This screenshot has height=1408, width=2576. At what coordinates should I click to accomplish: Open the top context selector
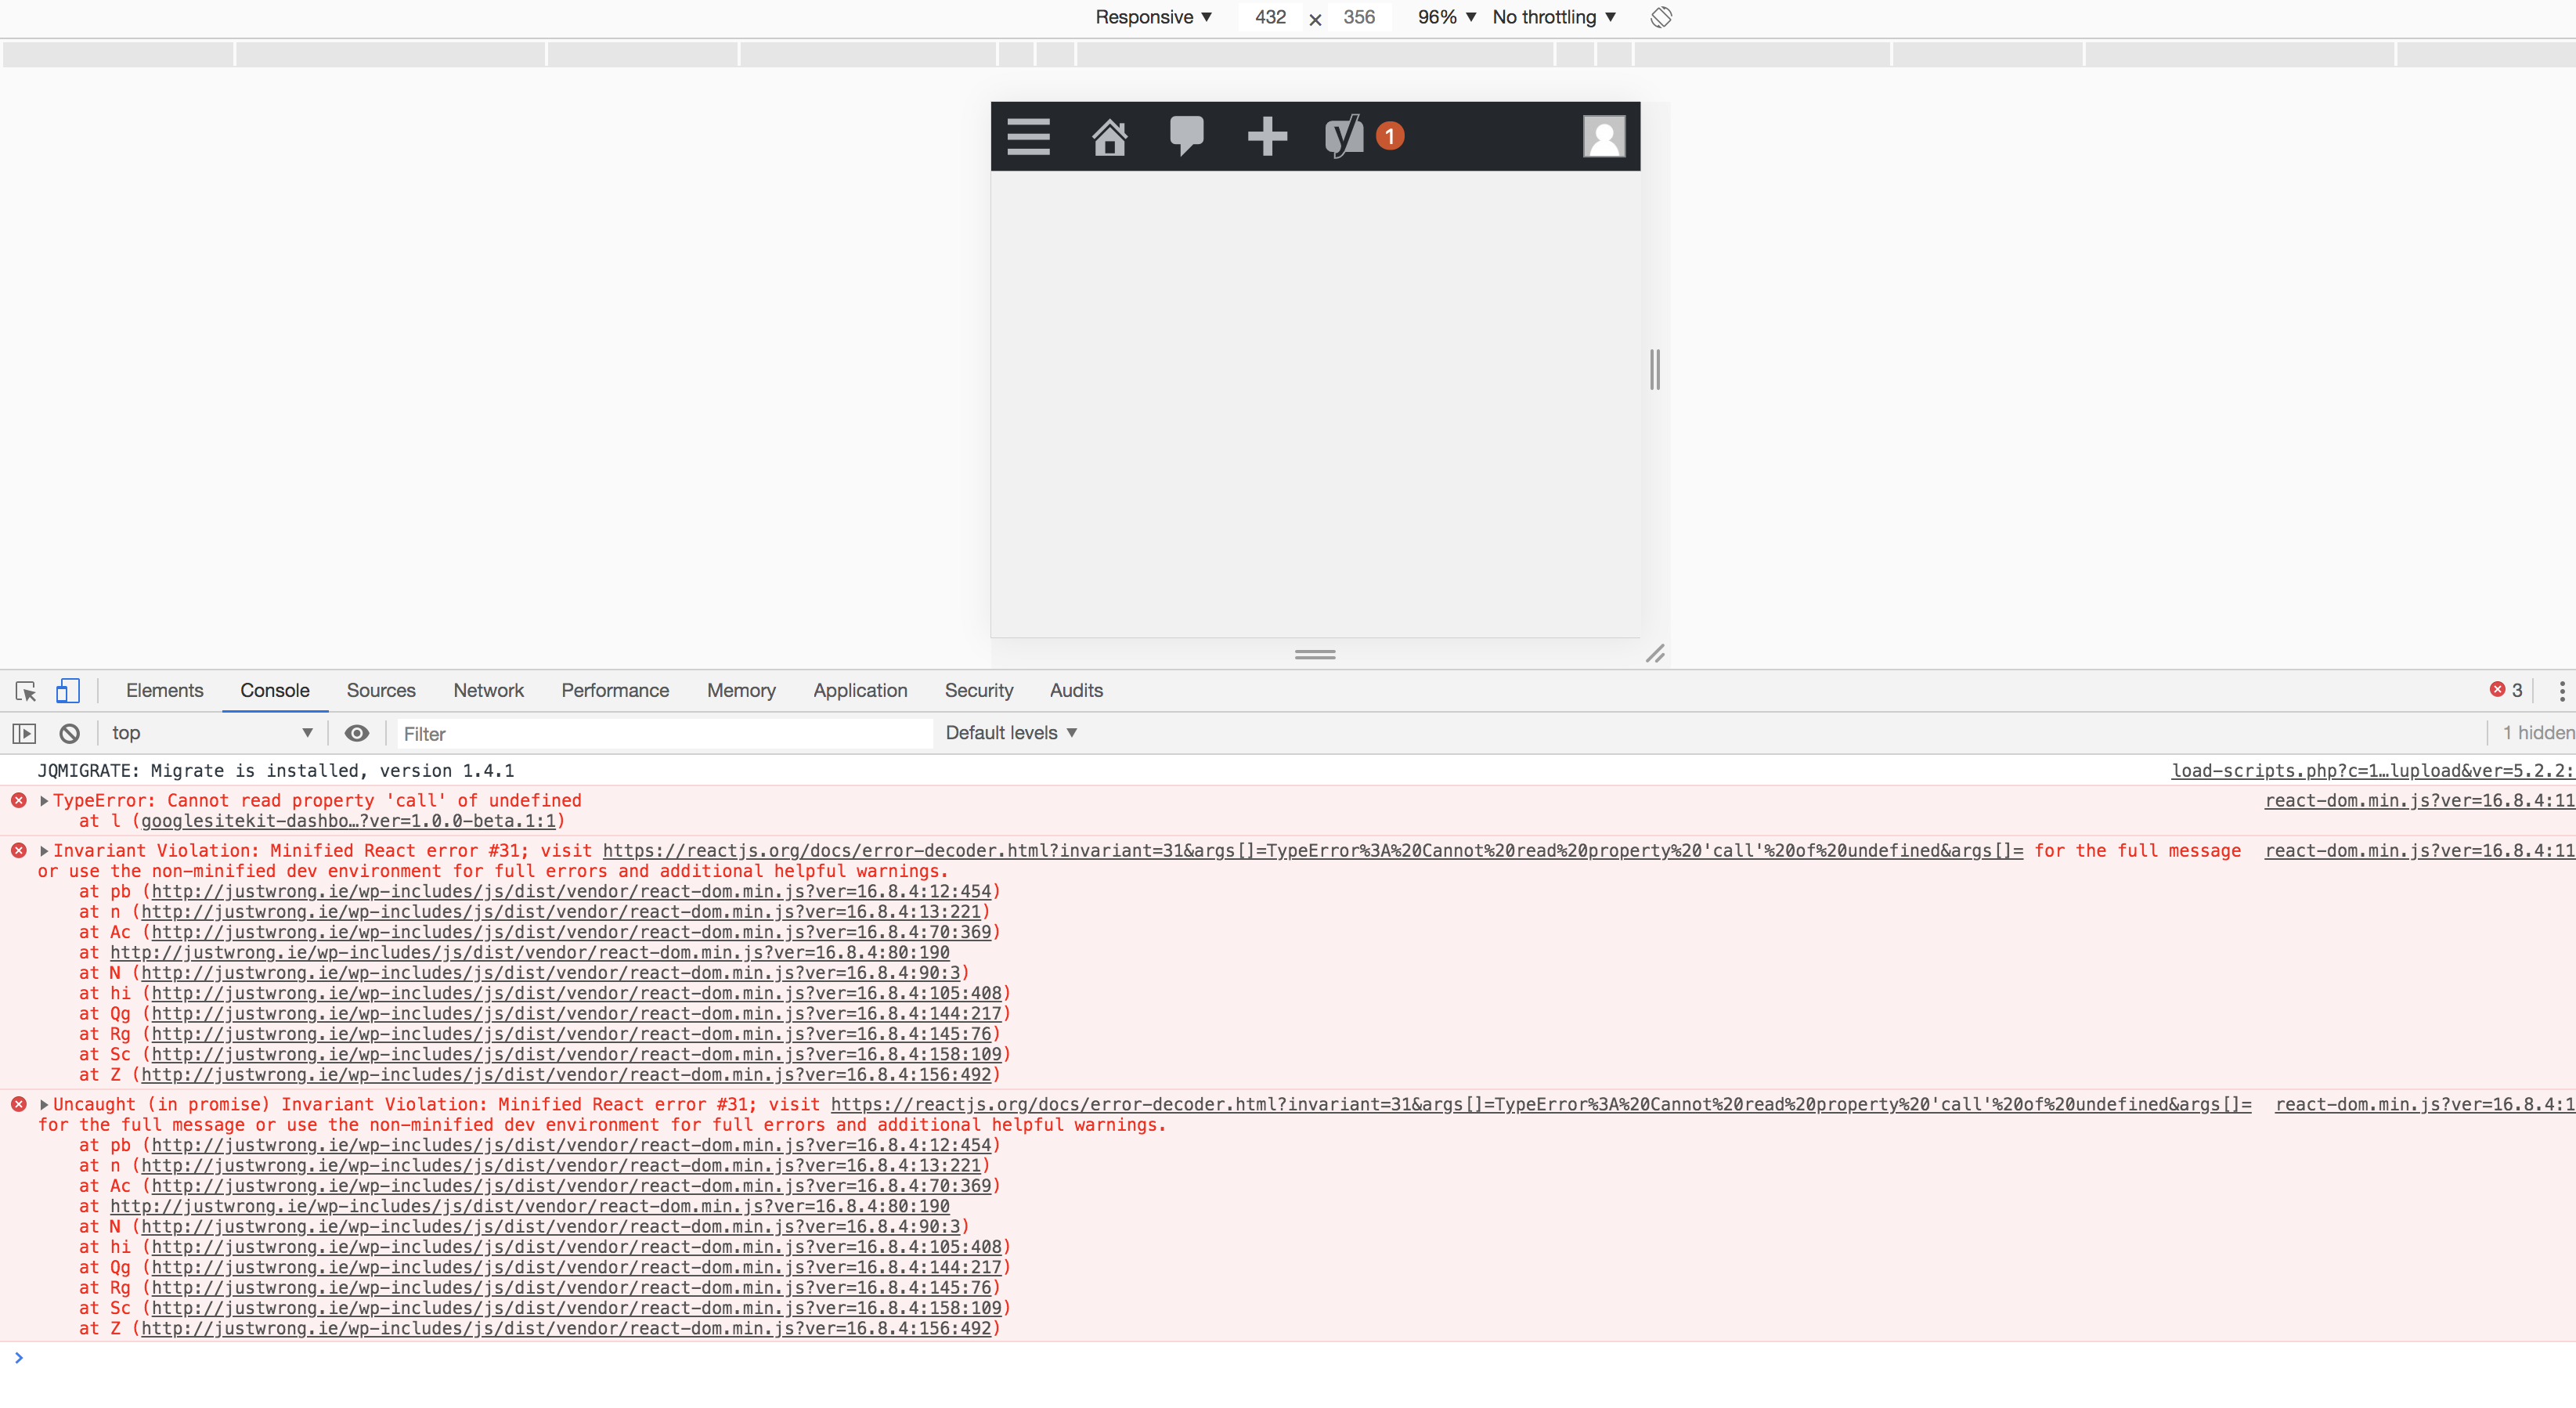pyautogui.click(x=212, y=734)
